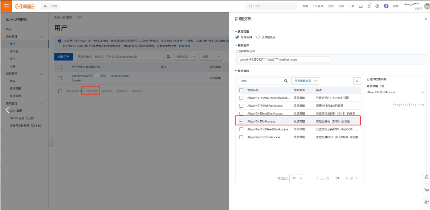Collapse 集成管理 sidebar group
Screen dimensions: 430x210
[x=41, y=103]
